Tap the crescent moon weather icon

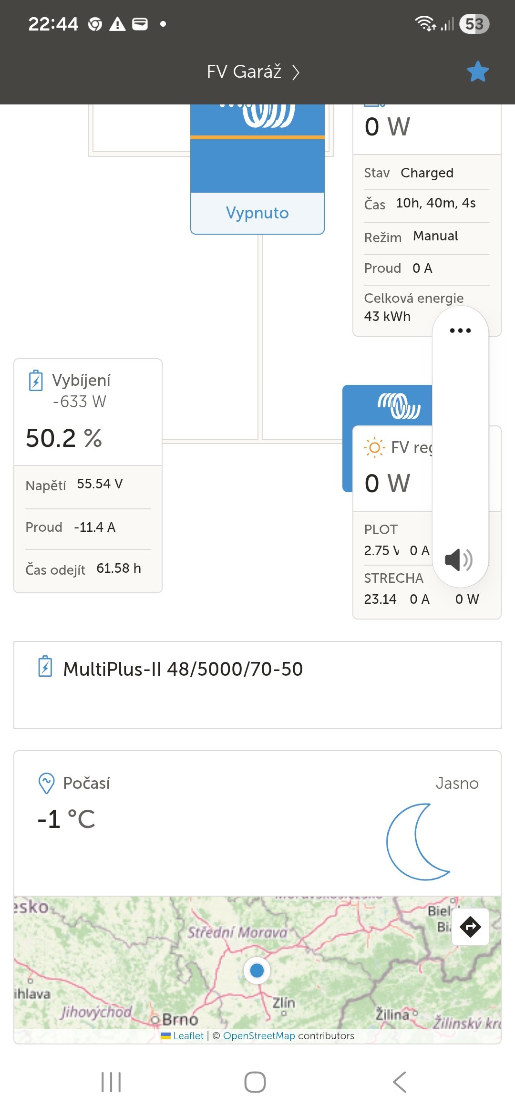coord(418,842)
